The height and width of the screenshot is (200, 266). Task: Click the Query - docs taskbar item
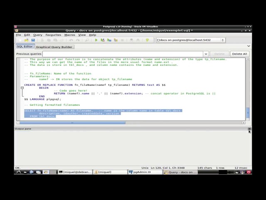click(x=180, y=172)
